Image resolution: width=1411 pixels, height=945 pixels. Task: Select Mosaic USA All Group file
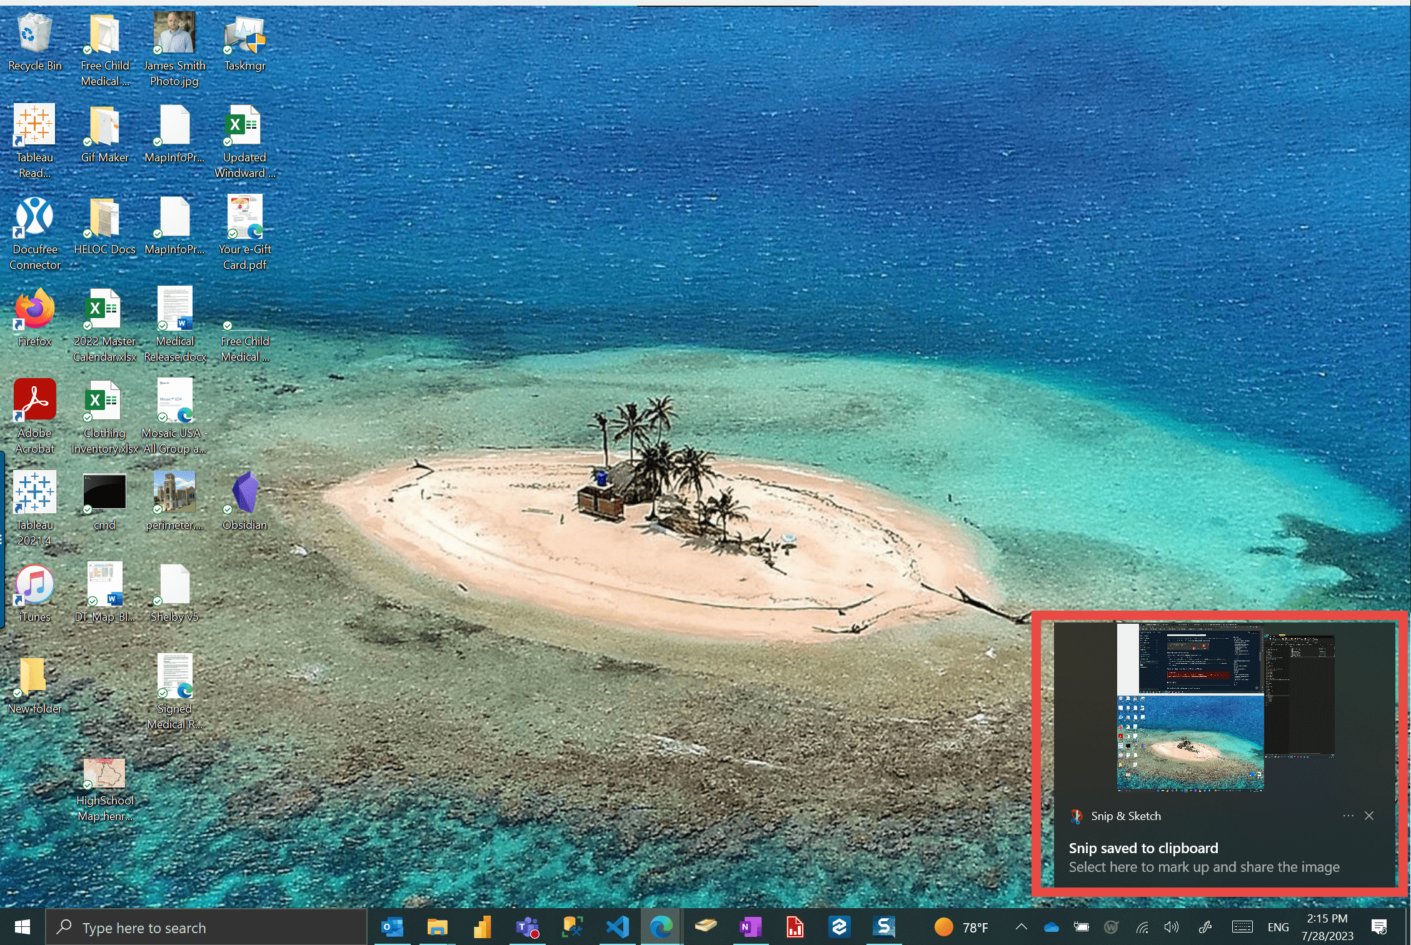pyautogui.click(x=174, y=417)
